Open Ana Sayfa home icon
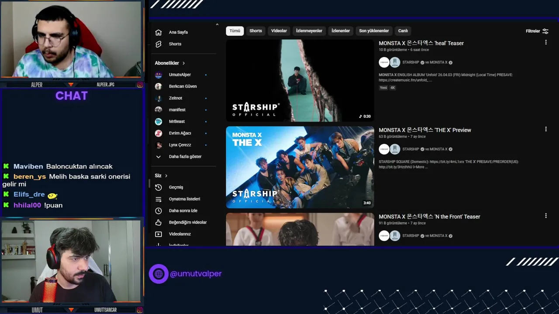Viewport: 559px width, 314px height. (159, 32)
